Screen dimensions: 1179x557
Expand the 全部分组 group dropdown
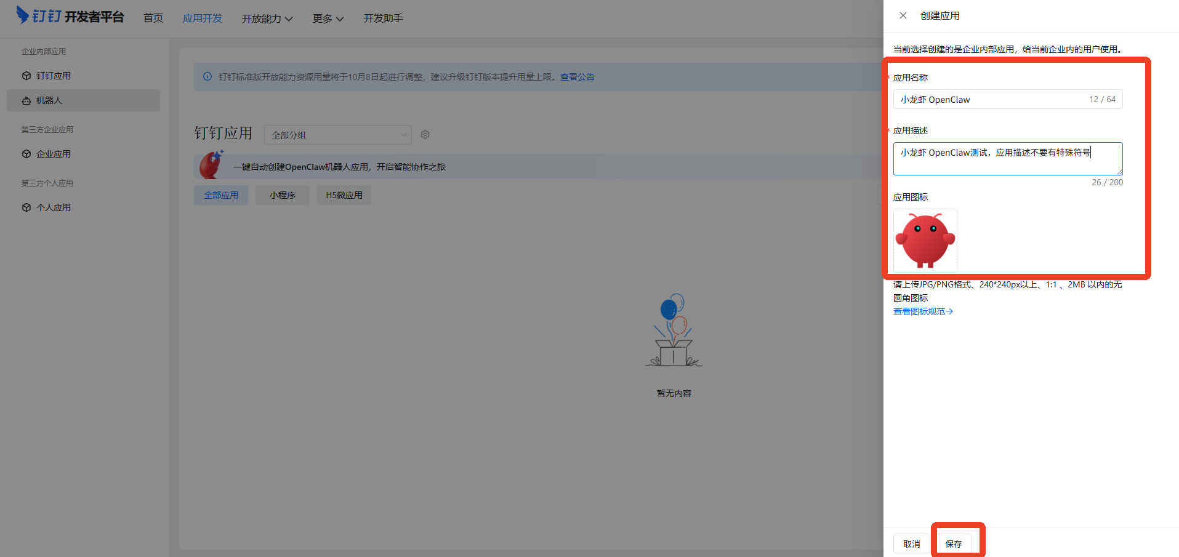click(x=337, y=135)
